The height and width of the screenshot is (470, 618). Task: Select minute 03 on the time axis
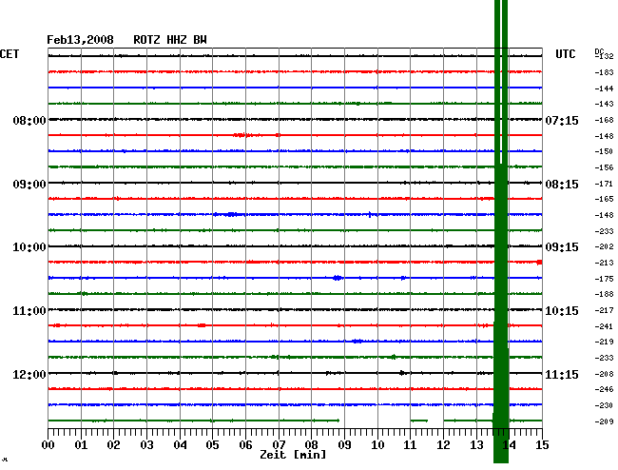(x=146, y=445)
